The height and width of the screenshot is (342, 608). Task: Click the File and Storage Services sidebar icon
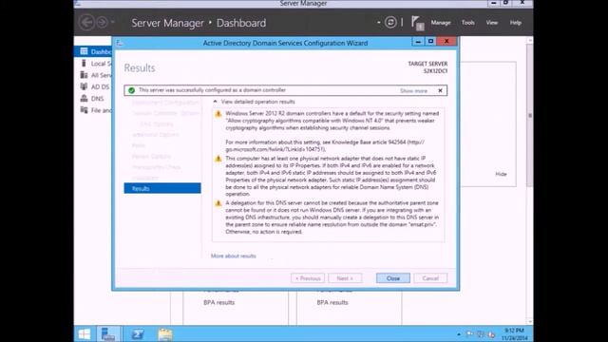[x=84, y=110]
